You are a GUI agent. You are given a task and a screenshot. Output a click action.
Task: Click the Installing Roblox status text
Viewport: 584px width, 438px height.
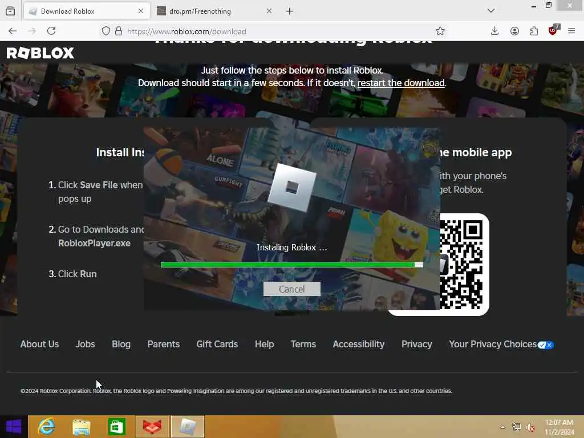click(x=291, y=248)
